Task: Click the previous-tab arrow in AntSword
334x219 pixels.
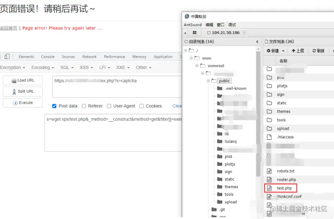Action: (185, 33)
